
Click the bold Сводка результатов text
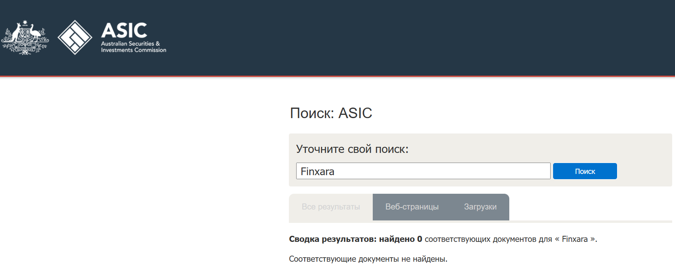pyautogui.click(x=332, y=239)
